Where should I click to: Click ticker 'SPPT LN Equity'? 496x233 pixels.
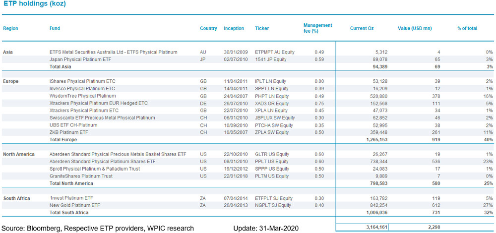pyautogui.click(x=271, y=89)
